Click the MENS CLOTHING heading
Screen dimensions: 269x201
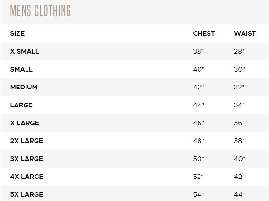tap(40, 10)
